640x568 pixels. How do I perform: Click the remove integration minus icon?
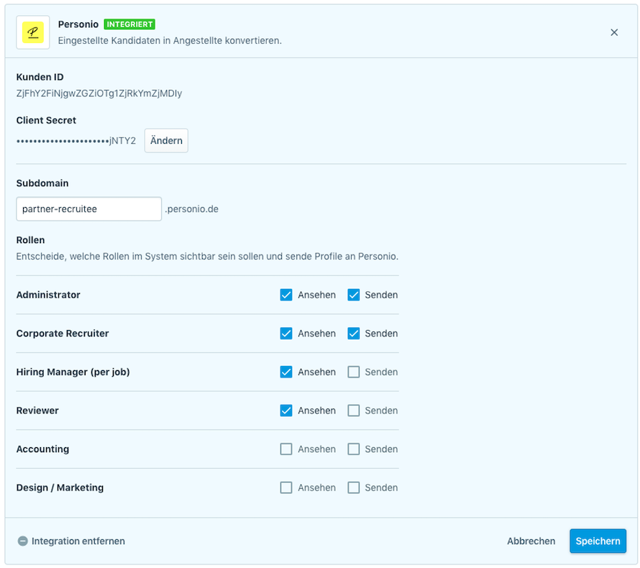[23, 541]
